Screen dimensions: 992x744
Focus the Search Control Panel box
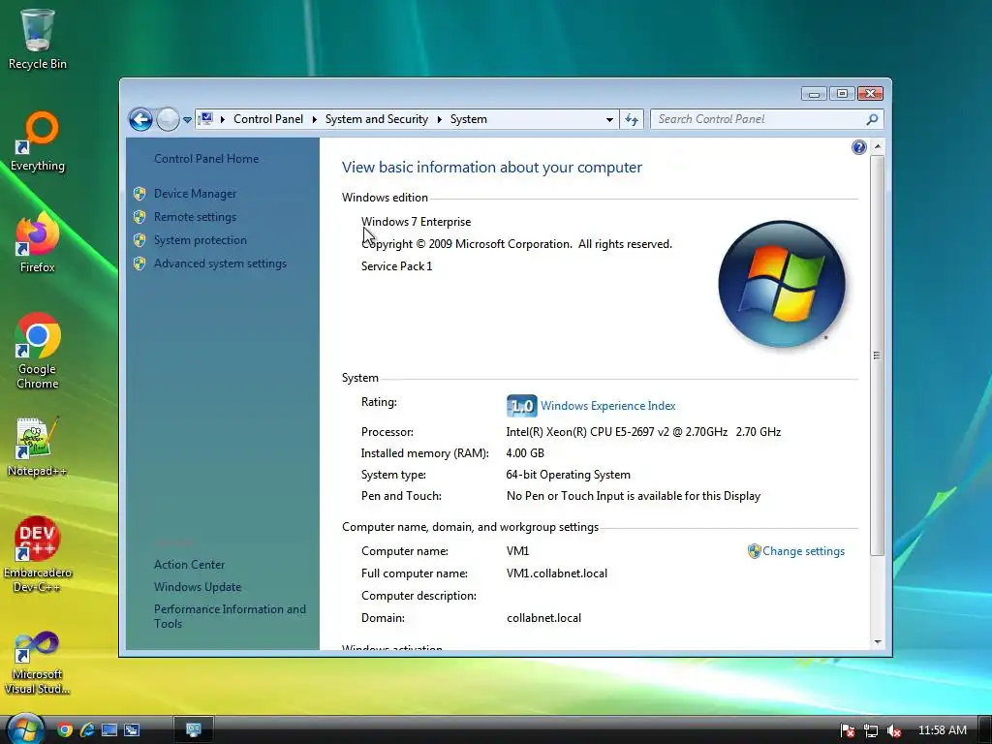(759, 119)
